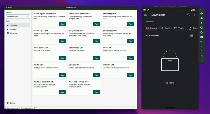The height and width of the screenshot is (114, 210).
Task: Click the "Files in Downloads" heading
Action: 152,36
